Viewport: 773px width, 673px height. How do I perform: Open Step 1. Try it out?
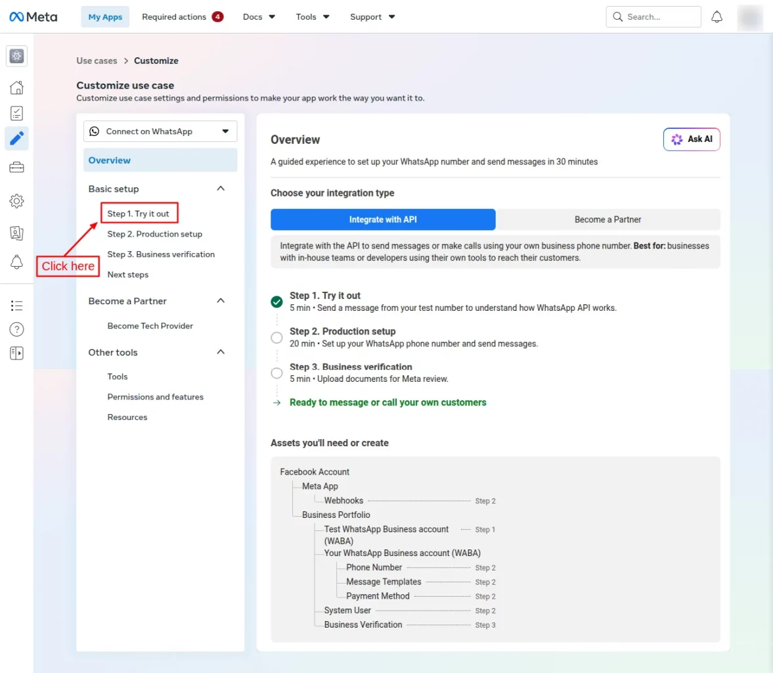[x=139, y=214]
